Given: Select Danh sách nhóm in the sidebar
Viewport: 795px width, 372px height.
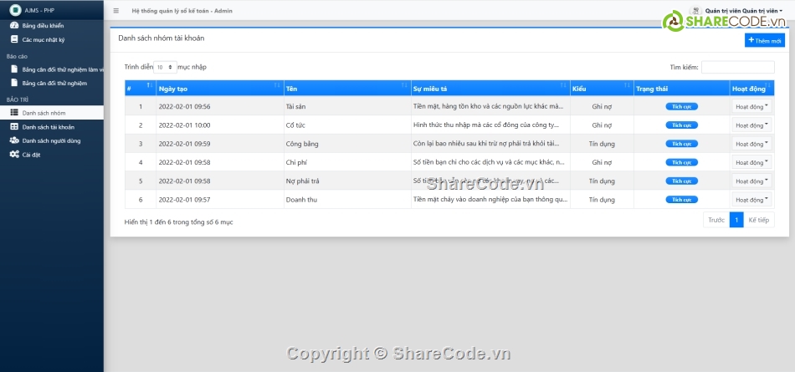Looking at the screenshot, I should 44,112.
